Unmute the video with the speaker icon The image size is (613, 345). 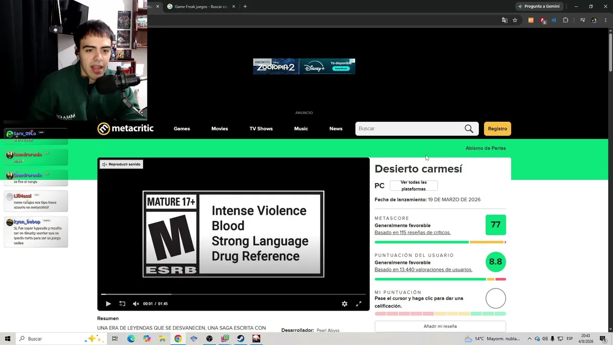click(136, 304)
